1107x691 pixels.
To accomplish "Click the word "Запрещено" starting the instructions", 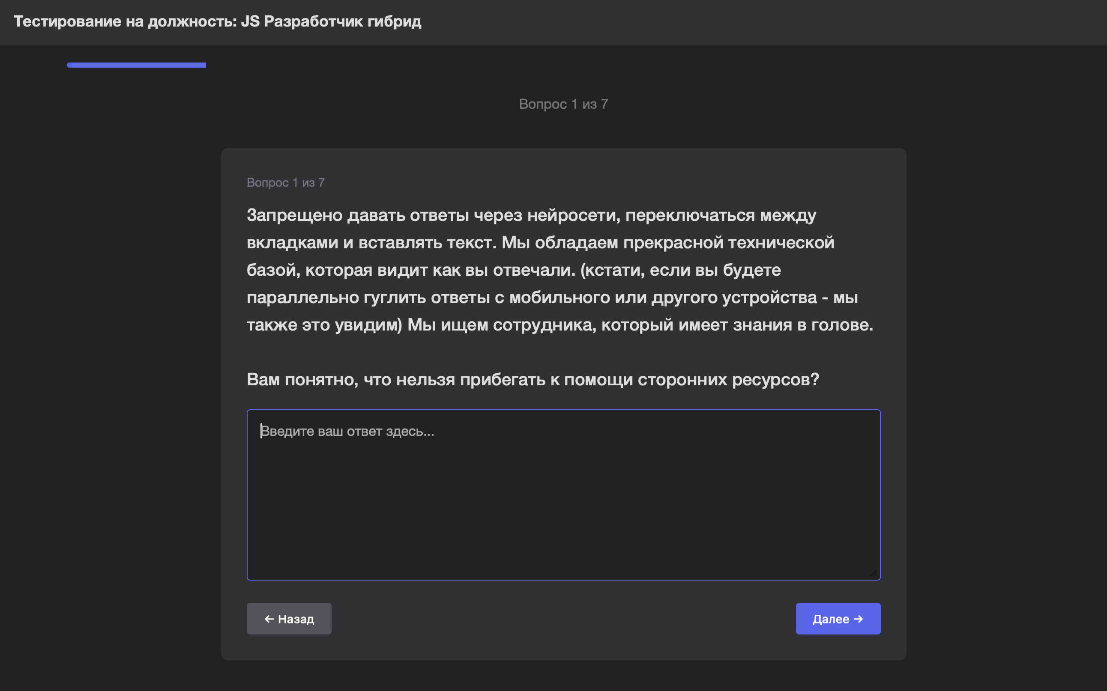I will 294,215.
